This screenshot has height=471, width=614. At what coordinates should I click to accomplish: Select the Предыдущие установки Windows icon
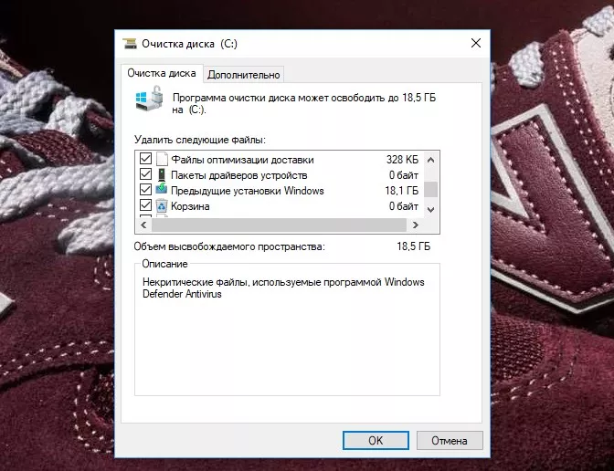click(161, 191)
